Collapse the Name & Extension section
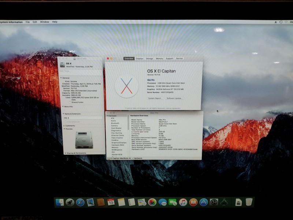Image resolution: width=293 pixels, height=220 pixels. [x=63, y=114]
